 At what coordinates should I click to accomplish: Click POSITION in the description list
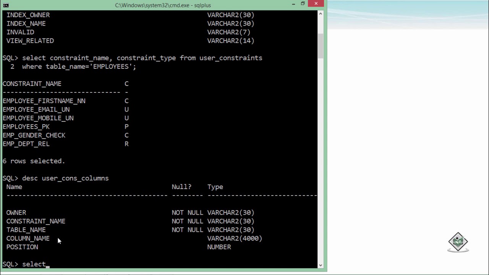coord(22,247)
